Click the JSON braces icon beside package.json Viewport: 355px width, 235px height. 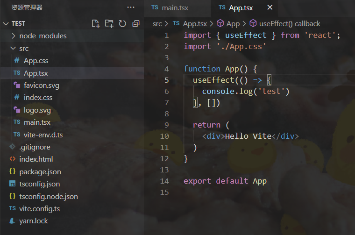[12, 171]
